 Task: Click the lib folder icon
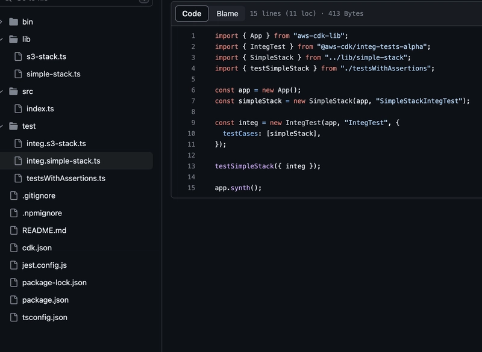[x=13, y=39]
